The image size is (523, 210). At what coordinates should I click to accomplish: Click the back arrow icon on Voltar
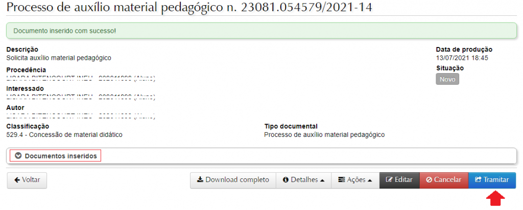pos(18,180)
